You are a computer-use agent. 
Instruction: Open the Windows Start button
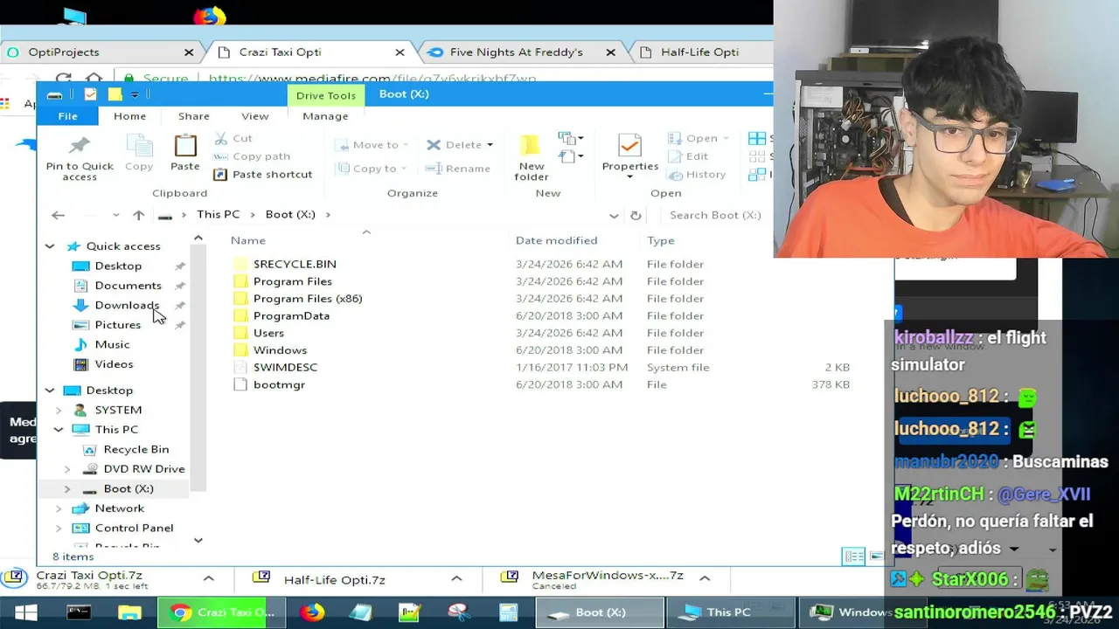25,612
